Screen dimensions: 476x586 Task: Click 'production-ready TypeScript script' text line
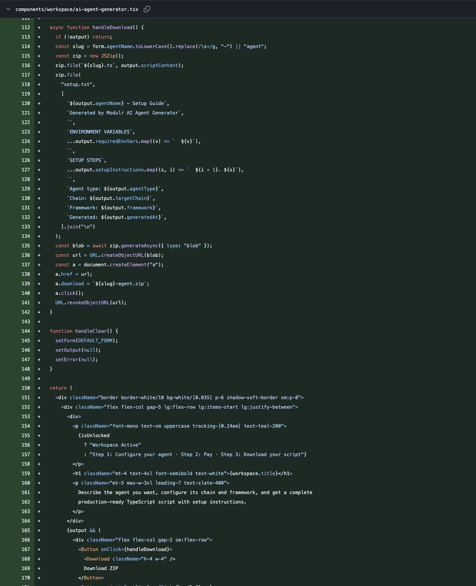pyautogui.click(x=162, y=502)
